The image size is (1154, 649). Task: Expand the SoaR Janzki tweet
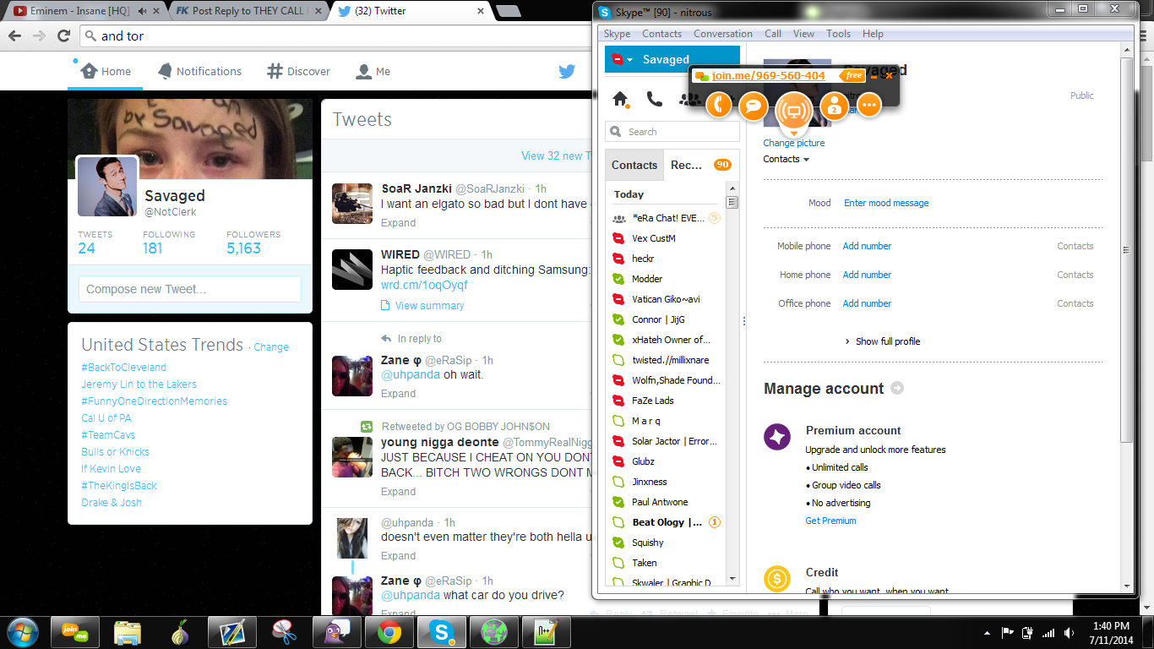pyautogui.click(x=398, y=223)
